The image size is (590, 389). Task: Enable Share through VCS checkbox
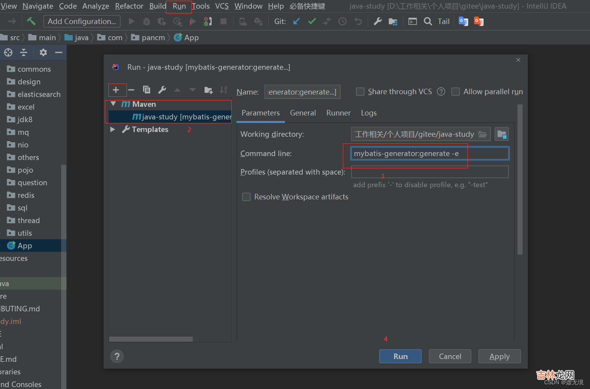(360, 92)
